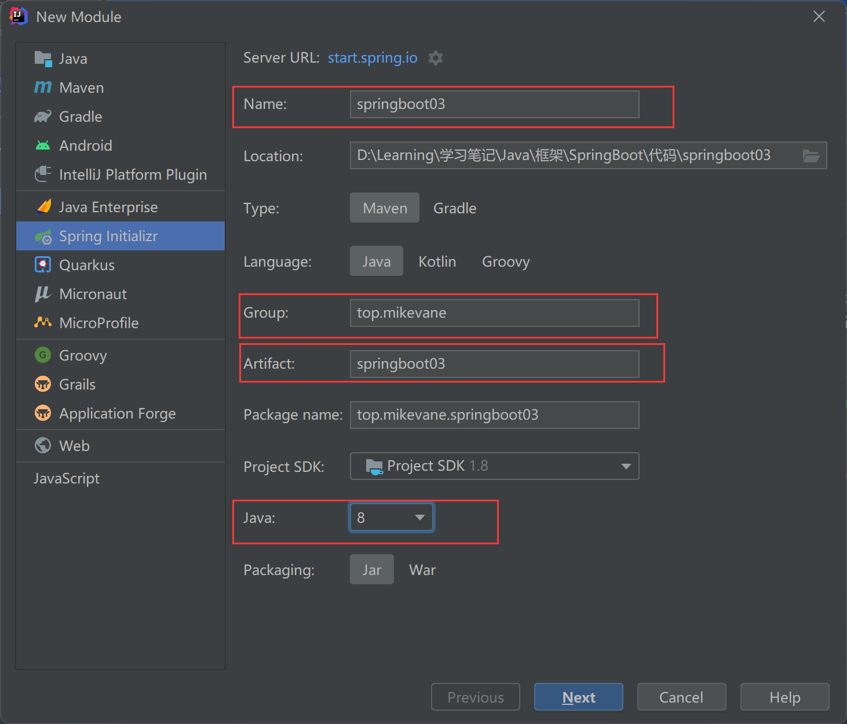This screenshot has height=724, width=847.
Task: Choose Groovy as the language option
Action: point(506,261)
